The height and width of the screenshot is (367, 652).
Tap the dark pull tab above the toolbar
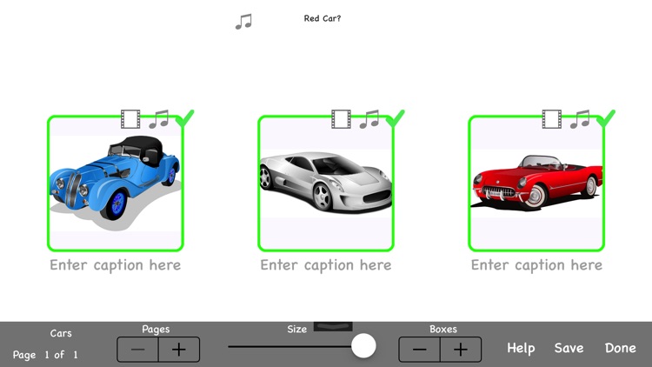[x=333, y=327]
